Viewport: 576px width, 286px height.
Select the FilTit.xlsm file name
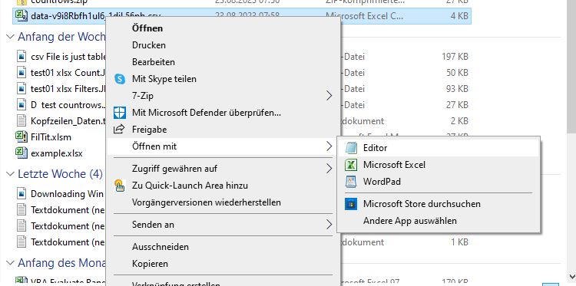point(51,137)
